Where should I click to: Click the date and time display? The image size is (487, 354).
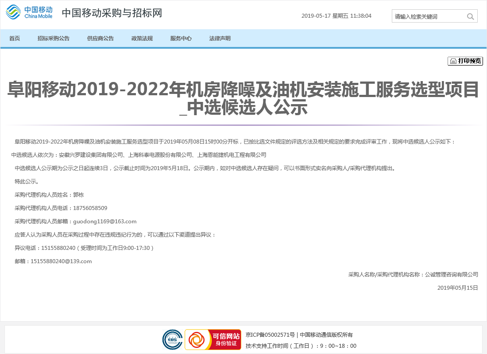click(x=336, y=16)
